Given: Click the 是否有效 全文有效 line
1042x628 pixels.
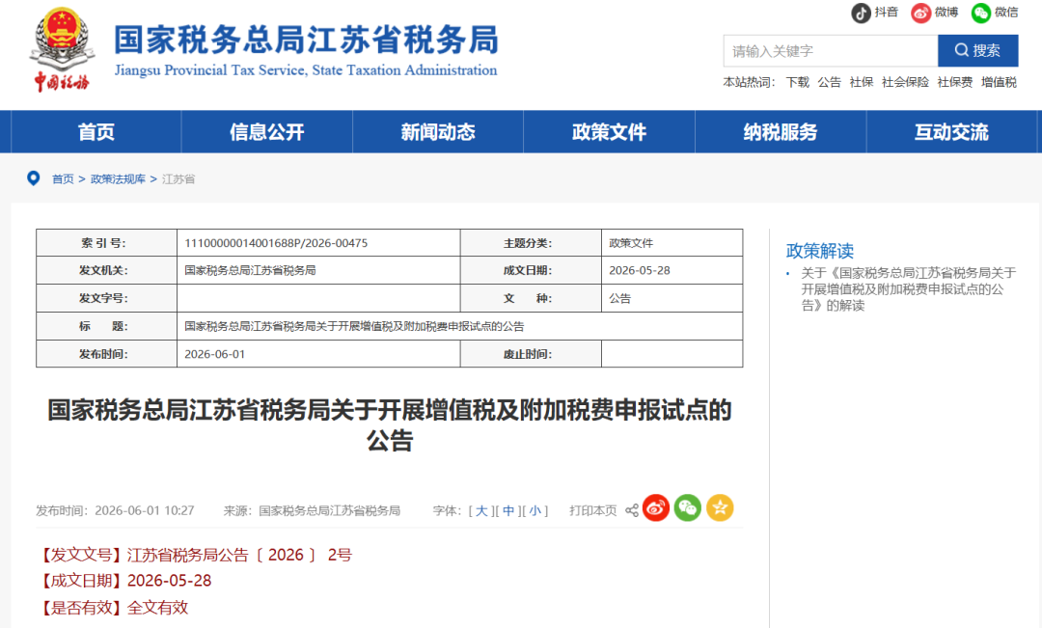Looking at the screenshot, I should coord(113,608).
